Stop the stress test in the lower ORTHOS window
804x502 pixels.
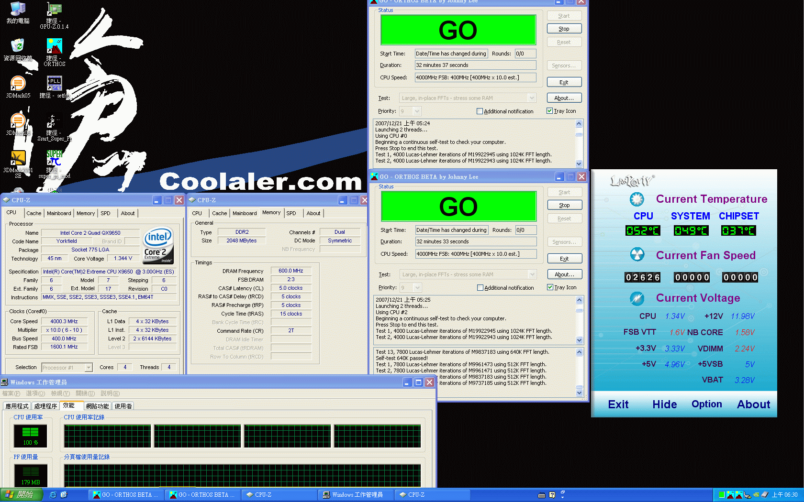565,205
